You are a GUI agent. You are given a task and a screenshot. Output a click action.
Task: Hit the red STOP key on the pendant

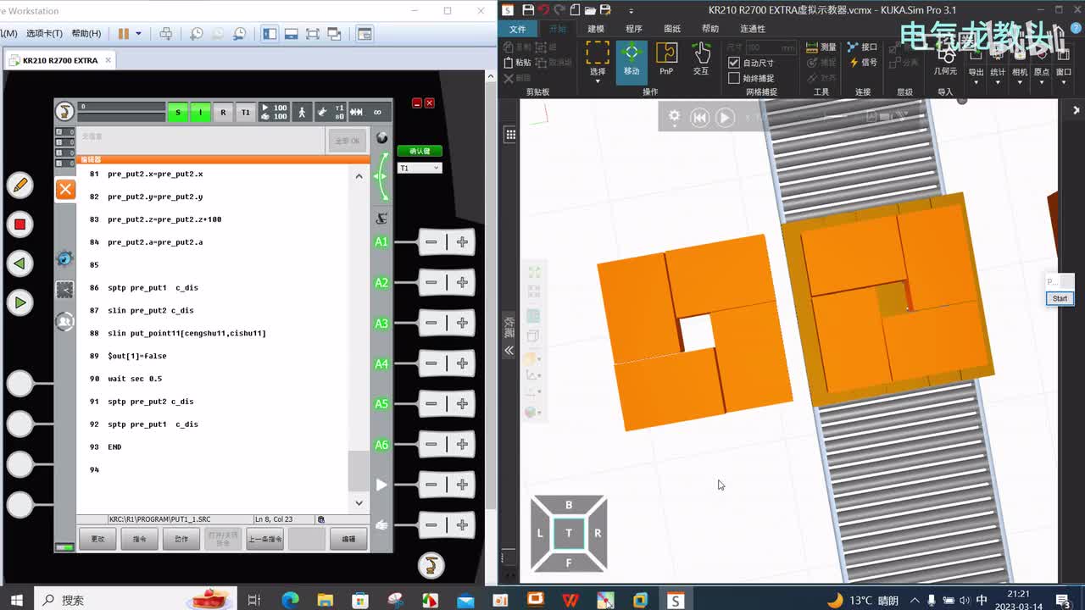click(x=19, y=225)
